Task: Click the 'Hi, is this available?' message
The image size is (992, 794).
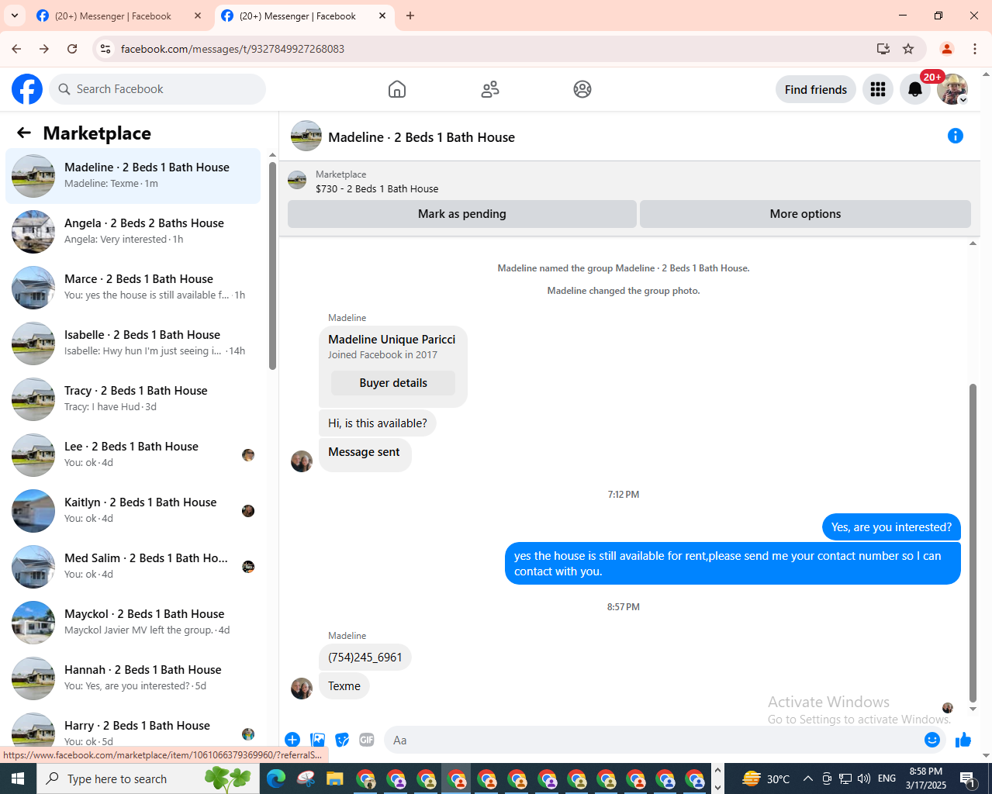Action: (378, 423)
